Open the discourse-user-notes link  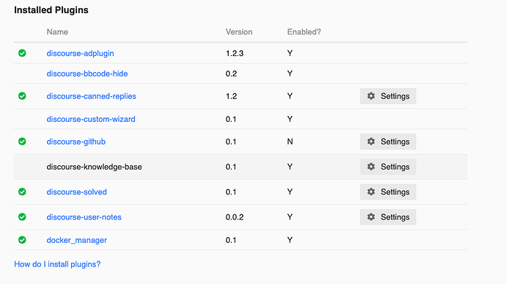click(84, 217)
